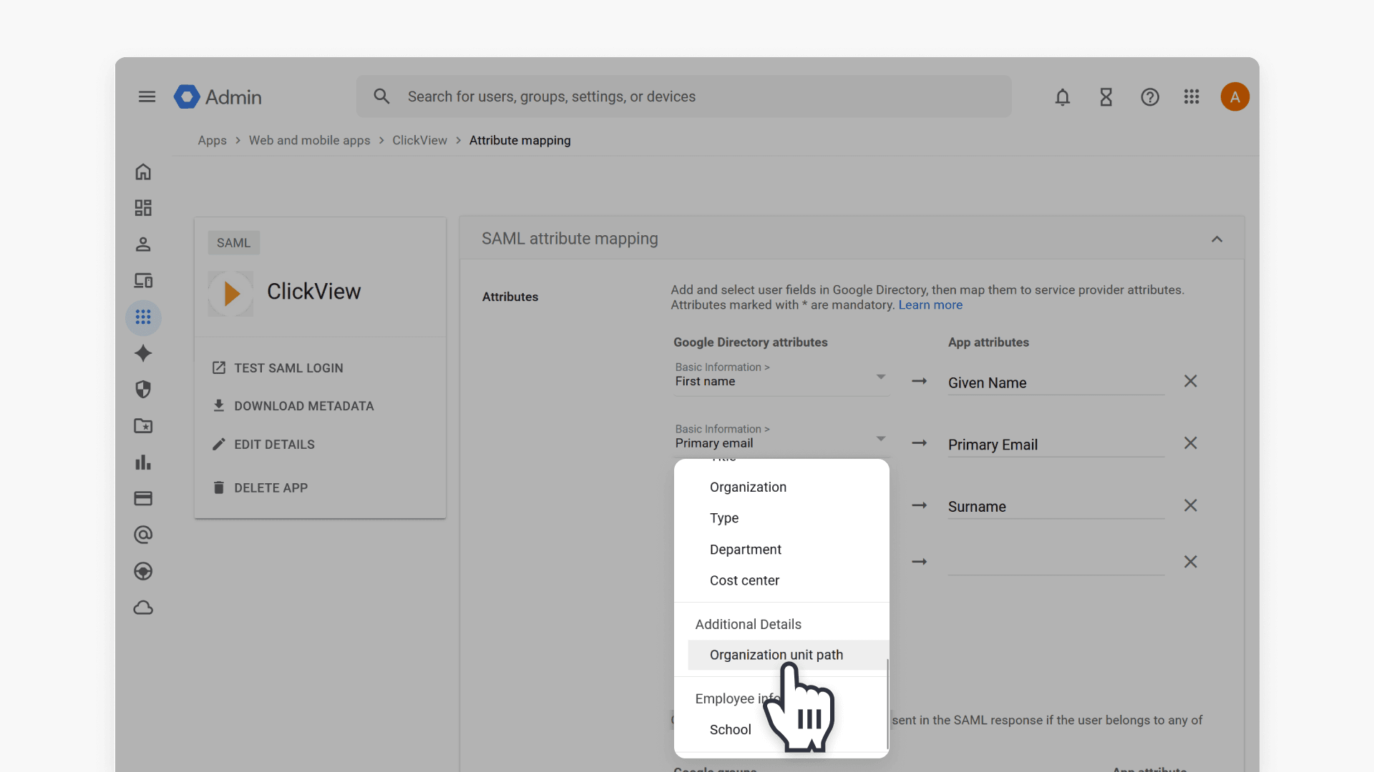Click the Google Admin logo
This screenshot has width=1374, height=772.
click(x=218, y=96)
